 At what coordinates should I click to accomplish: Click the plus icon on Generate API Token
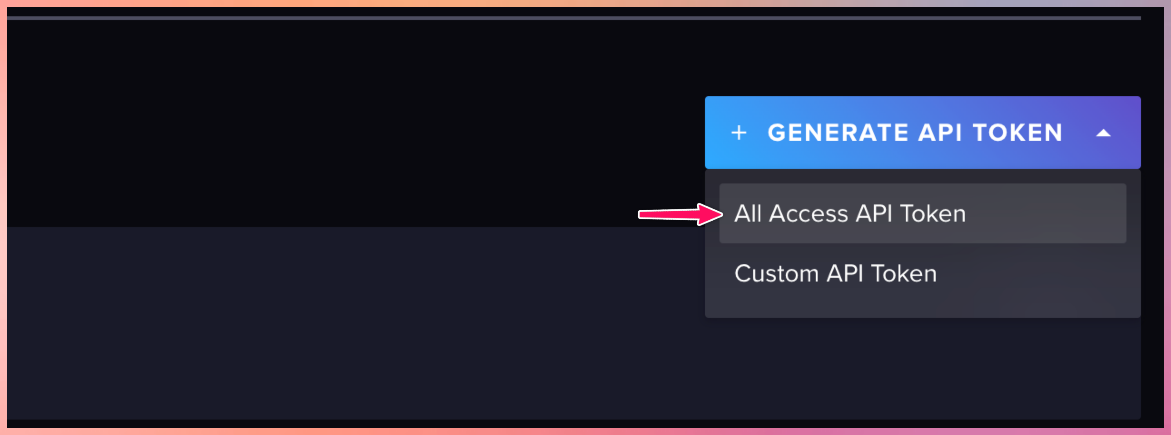coord(739,133)
